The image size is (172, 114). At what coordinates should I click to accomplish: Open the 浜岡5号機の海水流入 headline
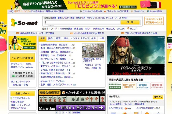point(57,77)
